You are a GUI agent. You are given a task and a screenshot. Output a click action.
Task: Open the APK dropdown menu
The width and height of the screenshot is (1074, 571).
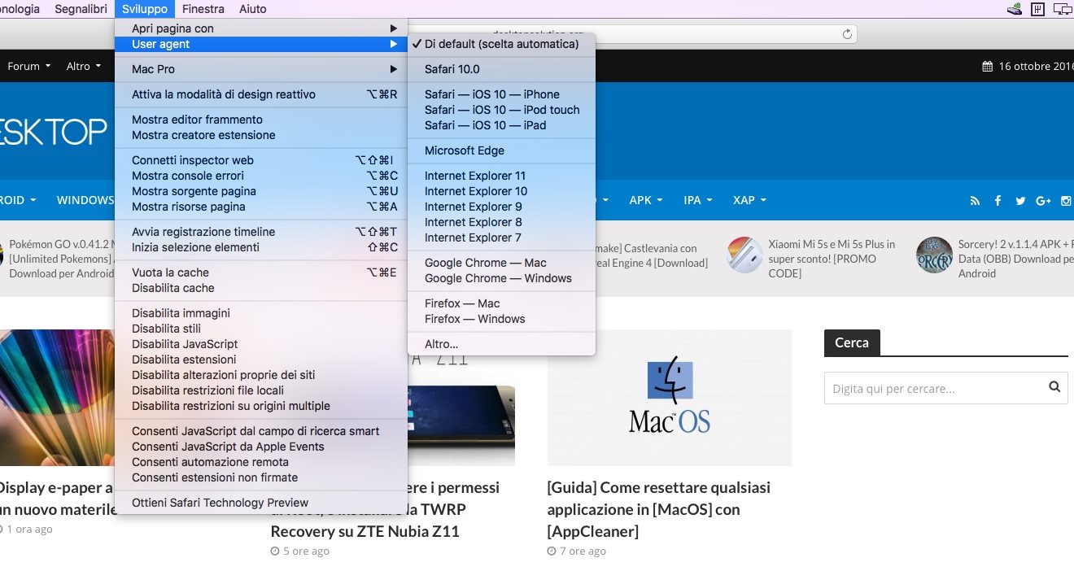[646, 200]
